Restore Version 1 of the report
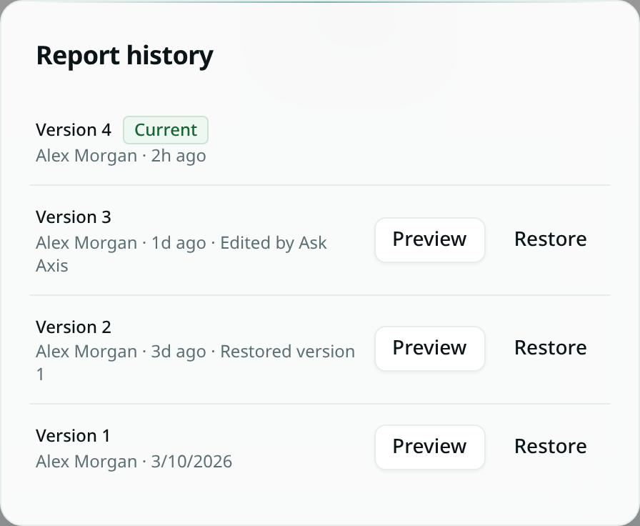This screenshot has height=526, width=640. click(x=550, y=447)
